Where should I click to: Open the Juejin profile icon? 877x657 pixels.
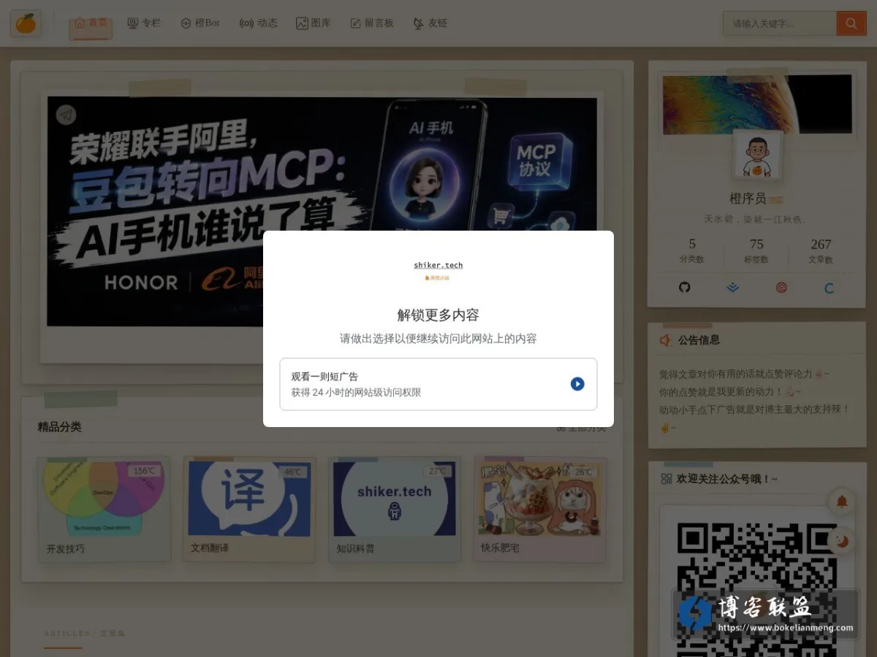point(733,288)
